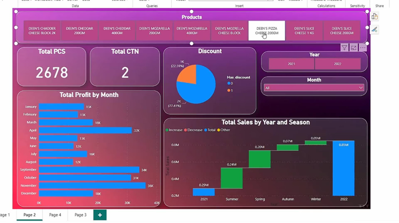399x223 pixels.
Task: Click the Products slicer title
Action: (x=192, y=17)
